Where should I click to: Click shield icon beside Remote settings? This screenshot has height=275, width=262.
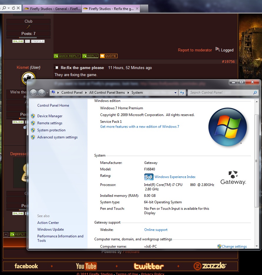33,123
